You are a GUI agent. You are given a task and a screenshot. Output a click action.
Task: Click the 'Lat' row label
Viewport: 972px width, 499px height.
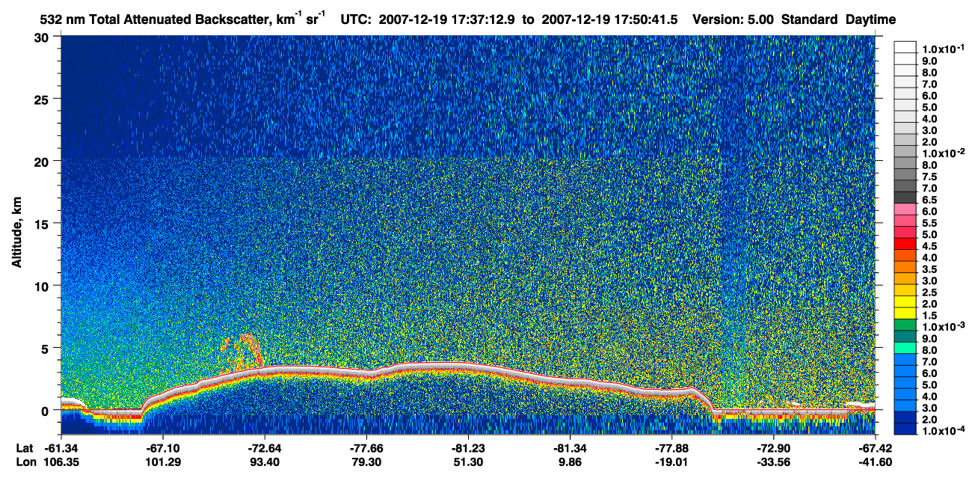[x=24, y=448]
